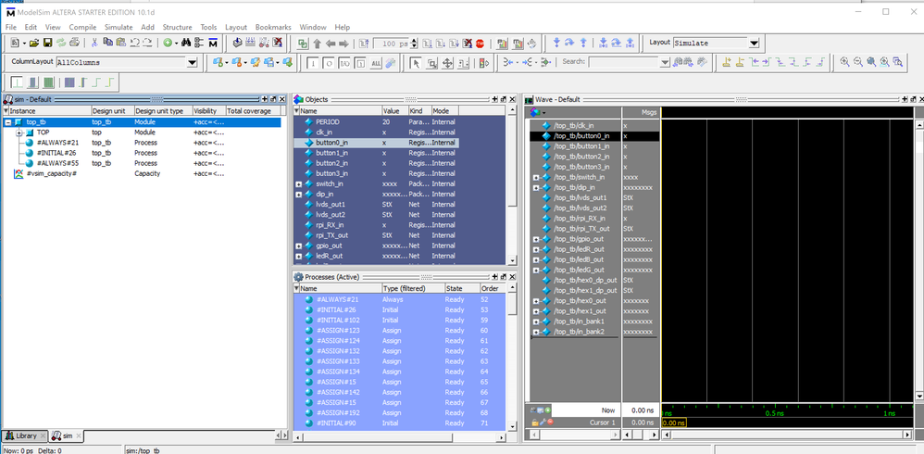Open the Bookmarks menu
The image size is (924, 454).
point(272,28)
